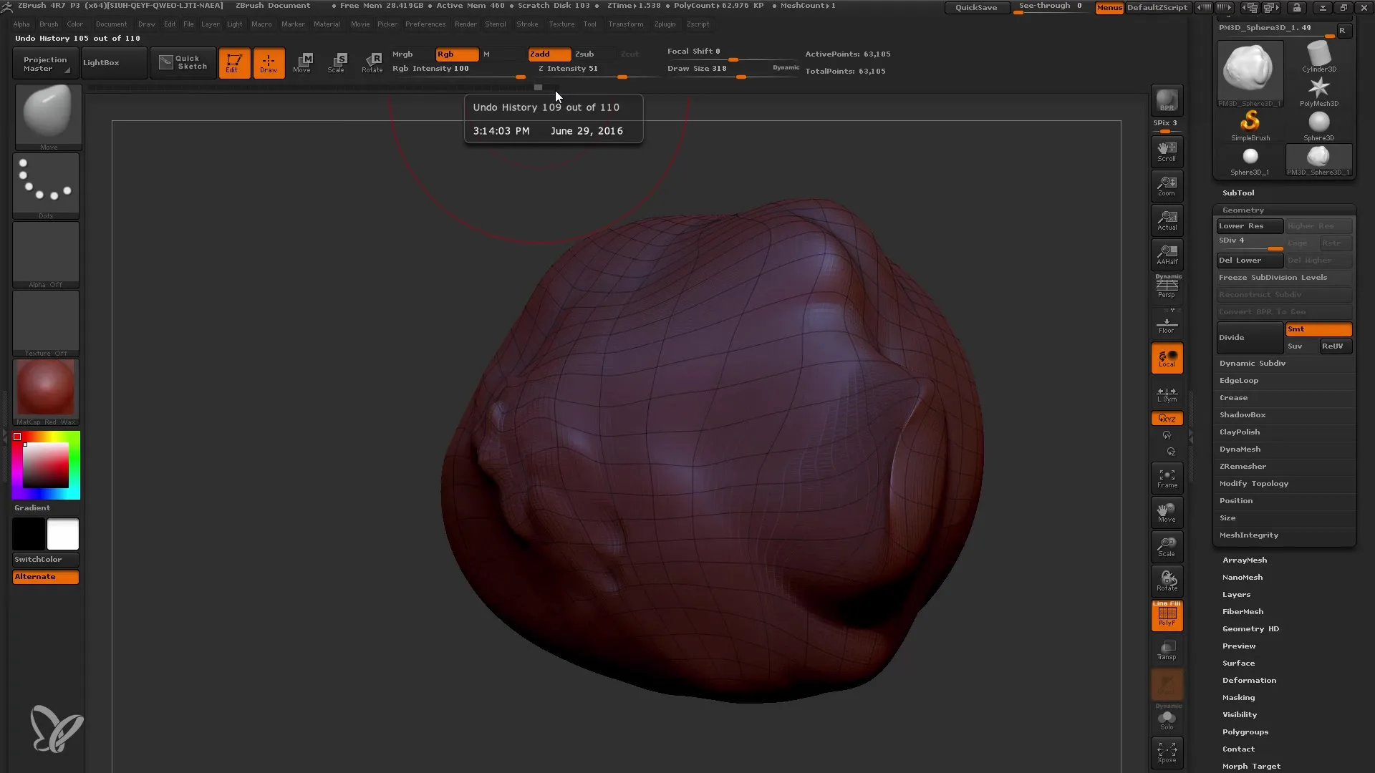The height and width of the screenshot is (773, 1375).
Task: Expand the Visibility panel section
Action: [1240, 714]
